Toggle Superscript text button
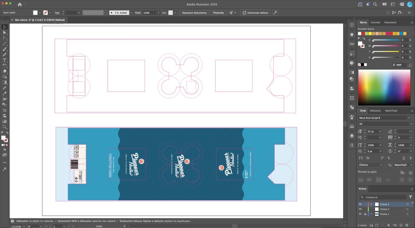The height and width of the screenshot is (228, 415). pyautogui.click(x=382, y=158)
